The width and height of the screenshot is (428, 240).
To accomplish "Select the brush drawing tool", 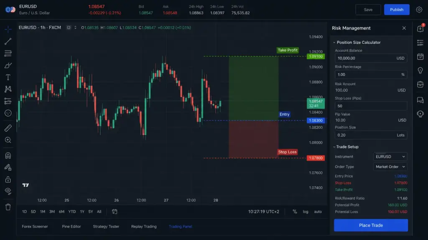I will [8, 65].
